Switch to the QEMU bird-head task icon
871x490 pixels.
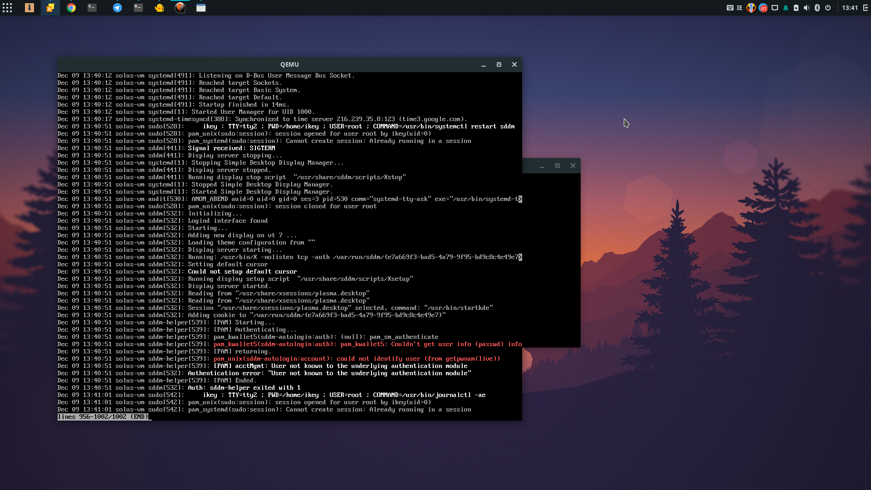[x=180, y=8]
